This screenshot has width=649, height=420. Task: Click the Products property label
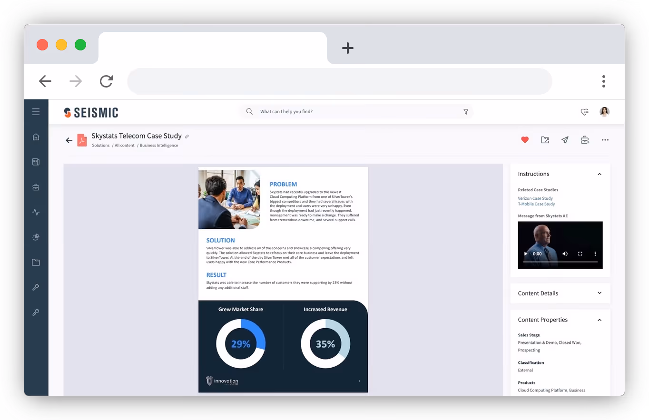[527, 382]
